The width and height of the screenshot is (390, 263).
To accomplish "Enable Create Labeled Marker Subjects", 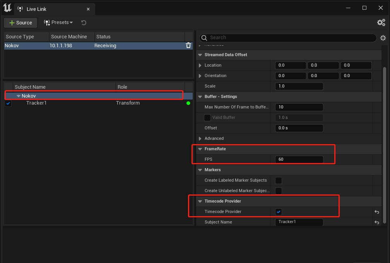I will tap(279, 180).
